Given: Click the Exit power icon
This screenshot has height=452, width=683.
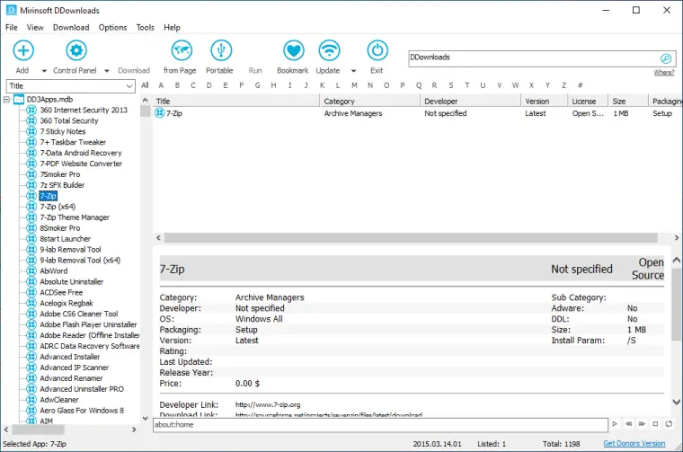Looking at the screenshot, I should click(377, 50).
